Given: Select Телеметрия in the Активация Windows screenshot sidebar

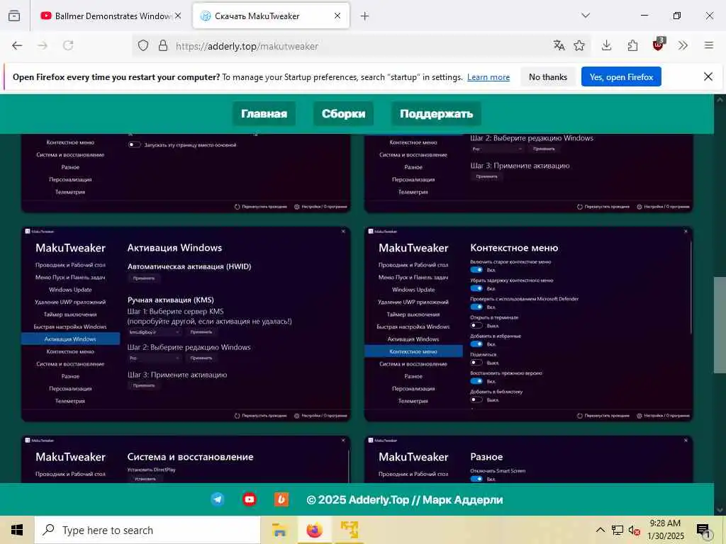Looking at the screenshot, I should pos(70,401).
